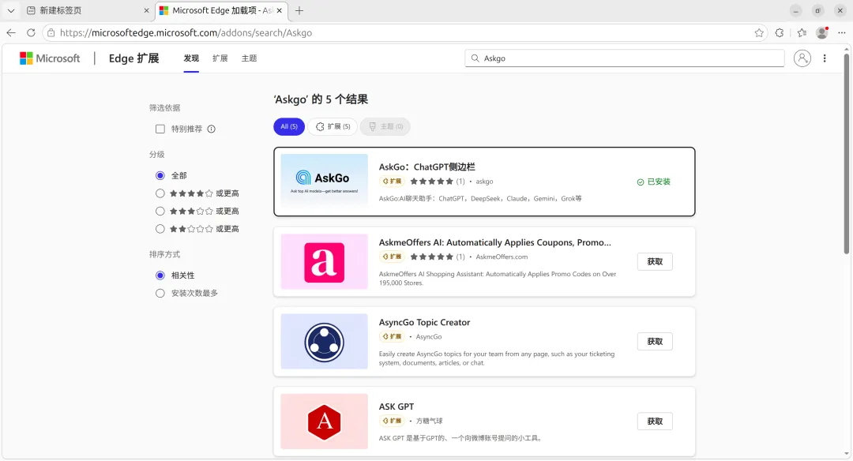853x461 pixels.
Task: Select the 全部 rating radio button
Action: (160, 175)
